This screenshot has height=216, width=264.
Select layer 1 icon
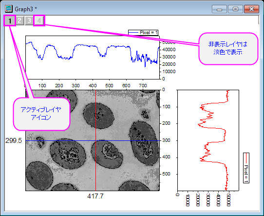tap(10, 21)
